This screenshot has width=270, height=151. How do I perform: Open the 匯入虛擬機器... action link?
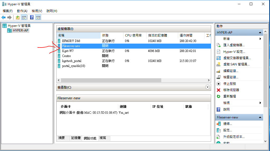[234, 45]
